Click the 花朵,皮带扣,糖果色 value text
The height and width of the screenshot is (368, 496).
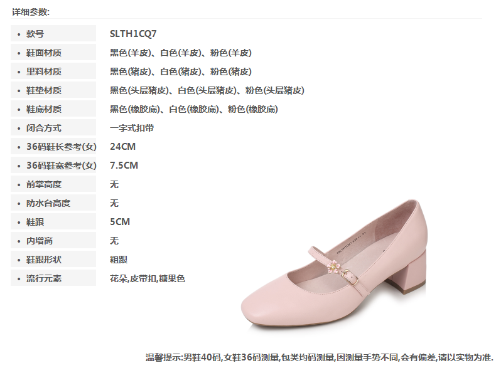(148, 278)
